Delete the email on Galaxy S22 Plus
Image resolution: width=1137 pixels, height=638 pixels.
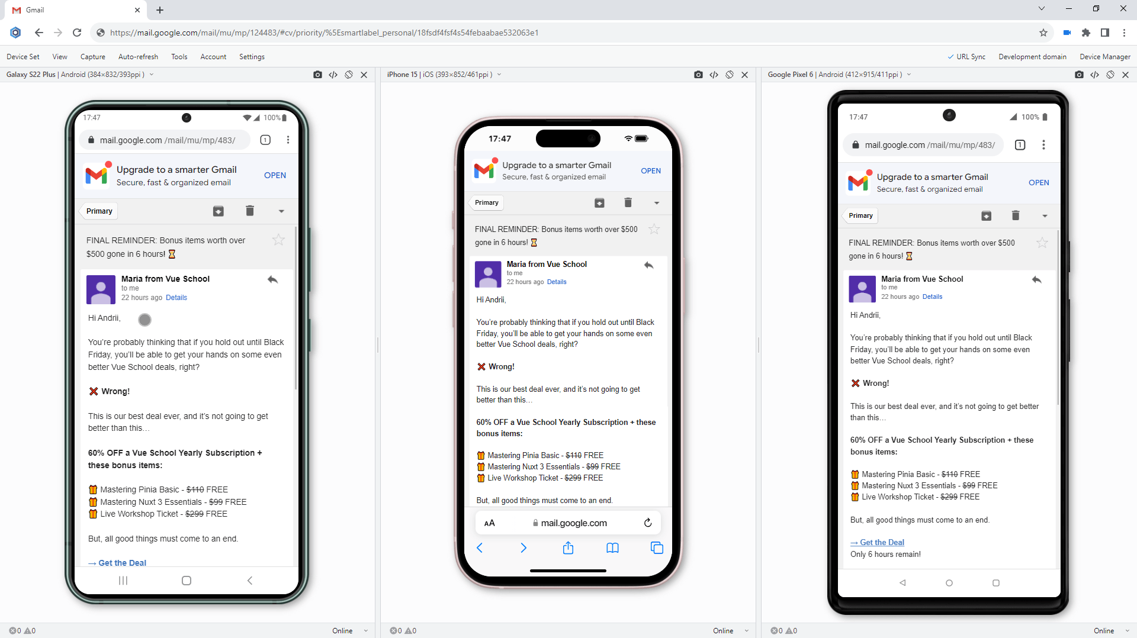[x=250, y=211]
